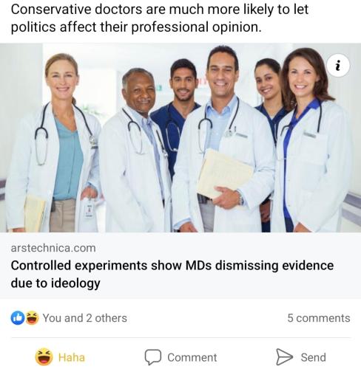
Task: Click the second headline line "due to ideology"
Action: tap(55, 283)
